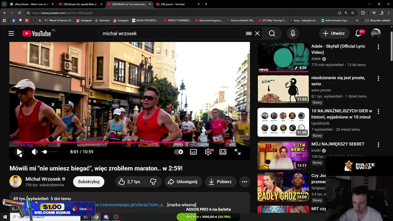The width and height of the screenshot is (393, 221).
Task: Reload the page
Action: pos(19,13)
